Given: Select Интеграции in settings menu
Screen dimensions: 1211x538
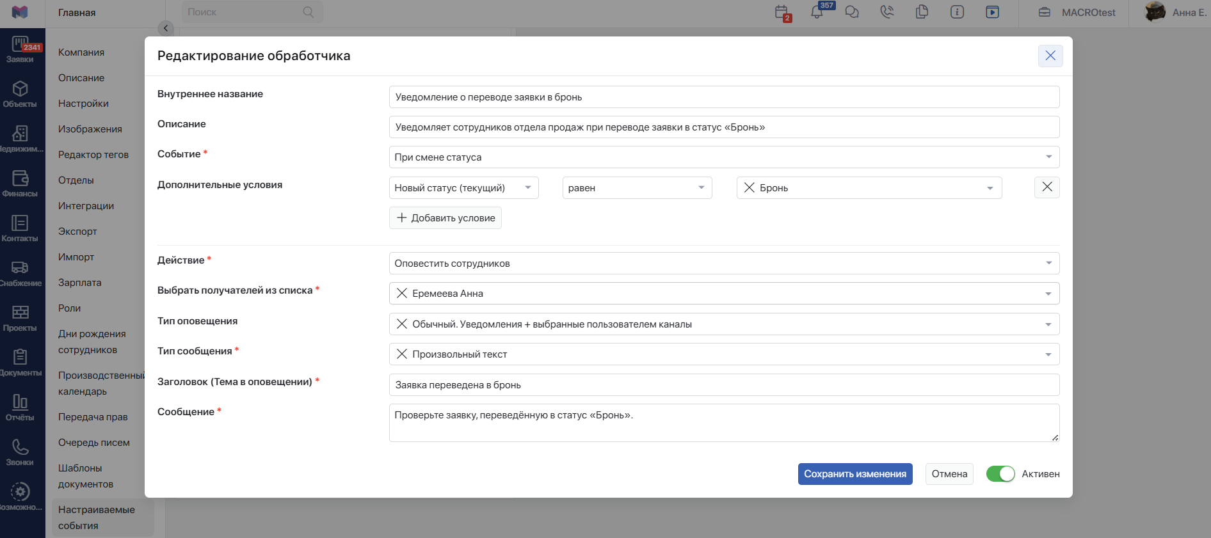Looking at the screenshot, I should [x=86, y=206].
